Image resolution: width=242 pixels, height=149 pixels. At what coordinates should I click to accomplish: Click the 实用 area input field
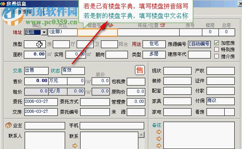coord(76,55)
